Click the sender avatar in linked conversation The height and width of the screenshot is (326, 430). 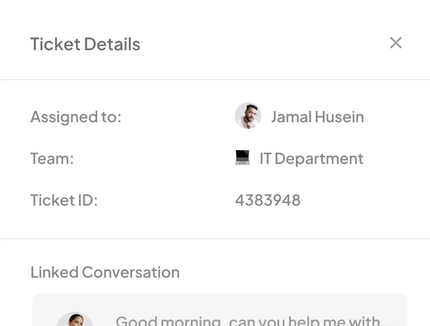tap(74, 319)
